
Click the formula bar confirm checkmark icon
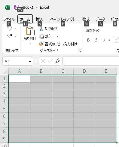(x=50, y=61)
